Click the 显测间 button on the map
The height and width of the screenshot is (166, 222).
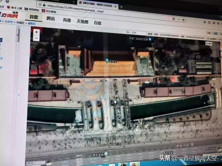(209, 44)
